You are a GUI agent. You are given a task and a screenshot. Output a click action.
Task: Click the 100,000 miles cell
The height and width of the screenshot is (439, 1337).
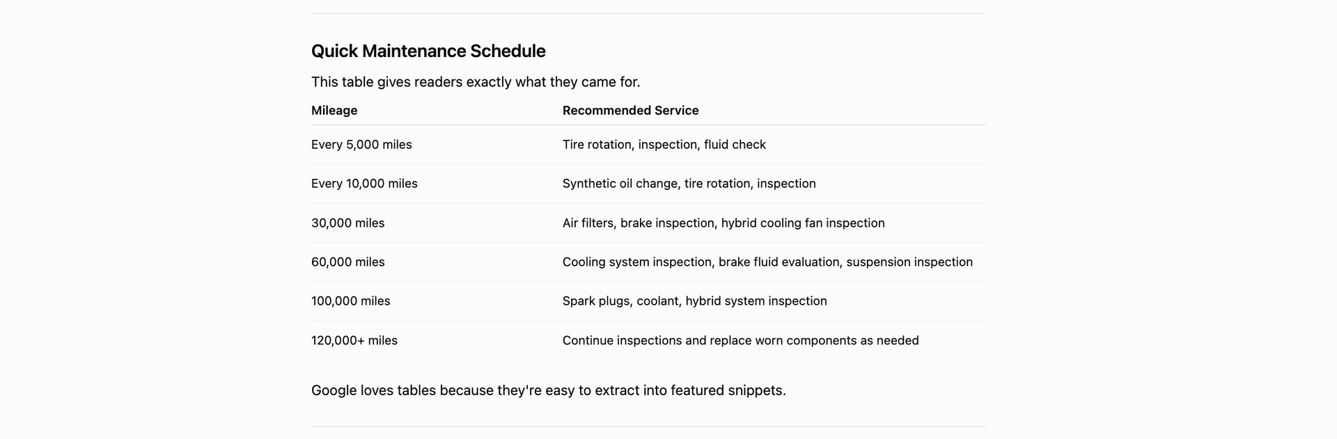click(x=350, y=301)
